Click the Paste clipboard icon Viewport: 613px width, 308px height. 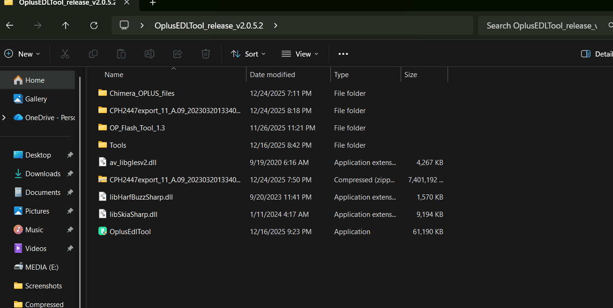pyautogui.click(x=121, y=54)
